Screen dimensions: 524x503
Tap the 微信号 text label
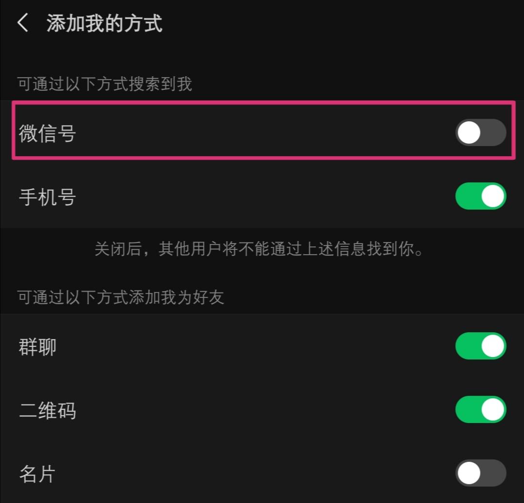pyautogui.click(x=48, y=133)
